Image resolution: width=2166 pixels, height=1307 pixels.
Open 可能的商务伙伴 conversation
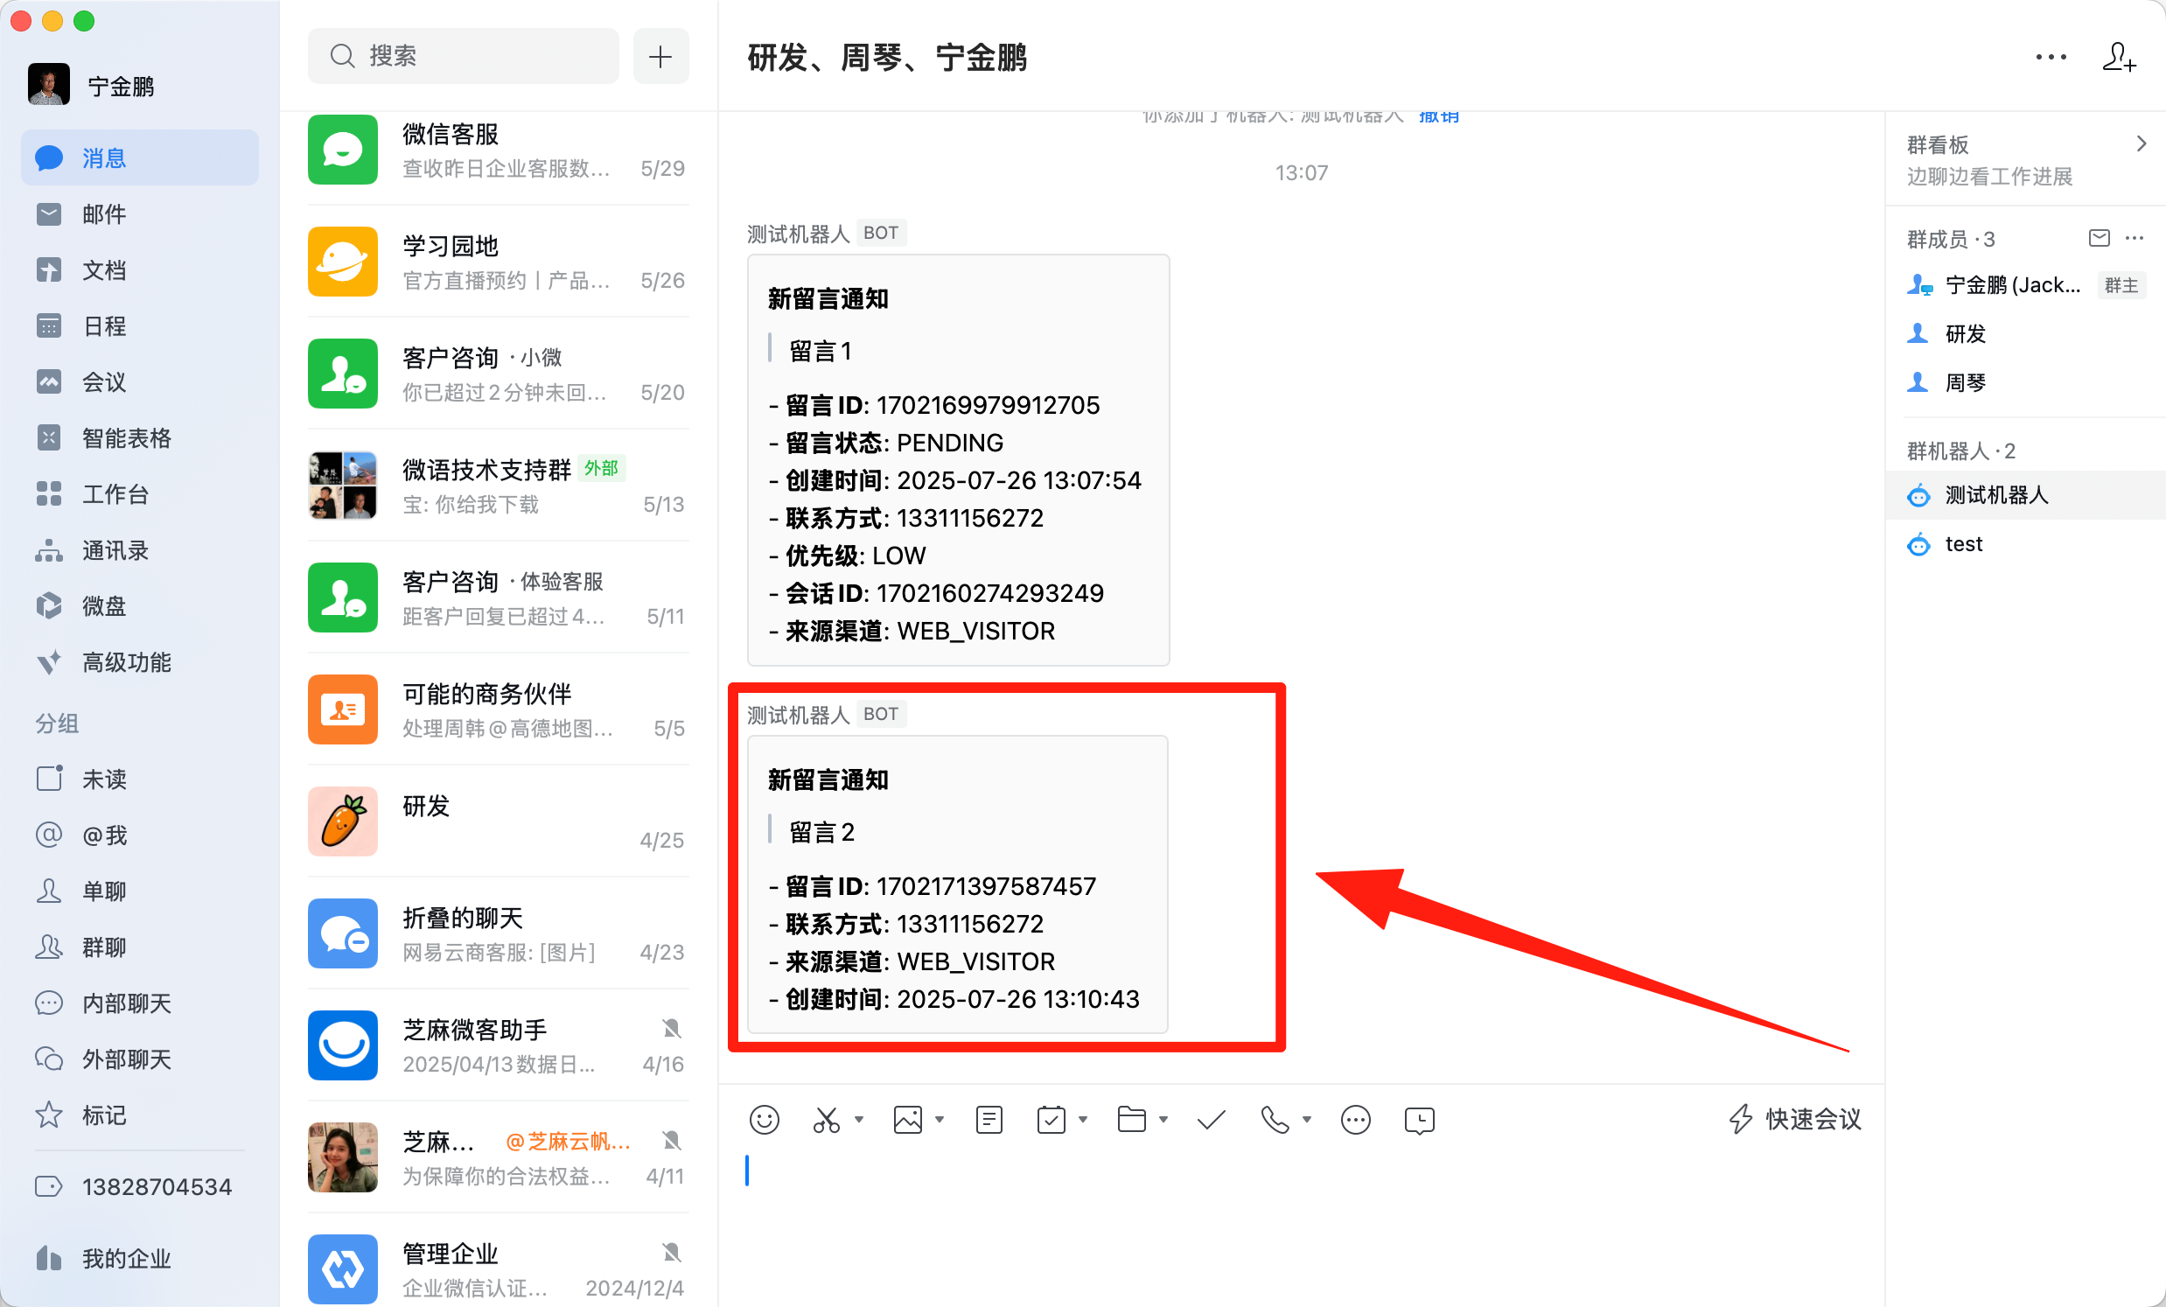(x=498, y=709)
